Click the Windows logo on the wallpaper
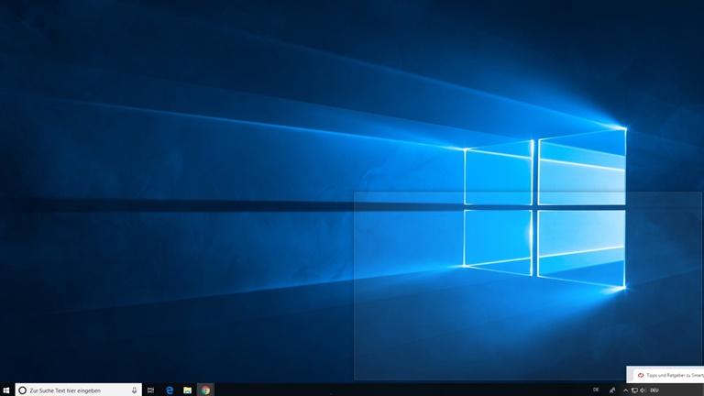Viewport: 704px width, 396px height. click(544, 209)
